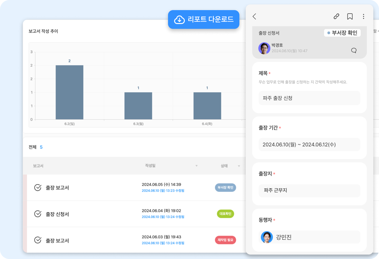This screenshot has height=259, width=379.
Task: Select the green 대표확인 status badge
Action: point(225,214)
